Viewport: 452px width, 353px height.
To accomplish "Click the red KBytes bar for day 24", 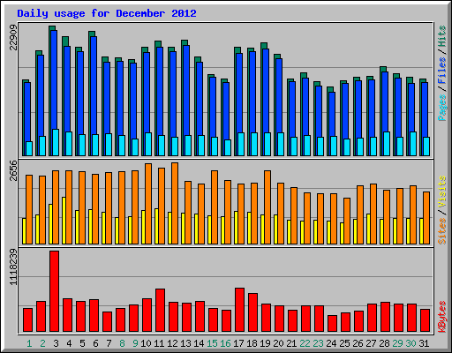I will point(332,324).
